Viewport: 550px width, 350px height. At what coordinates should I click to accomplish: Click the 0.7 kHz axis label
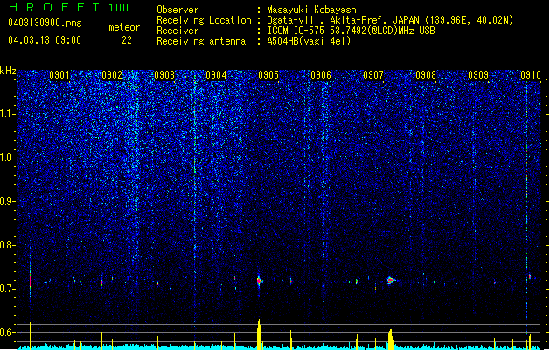pyautogui.click(x=8, y=289)
